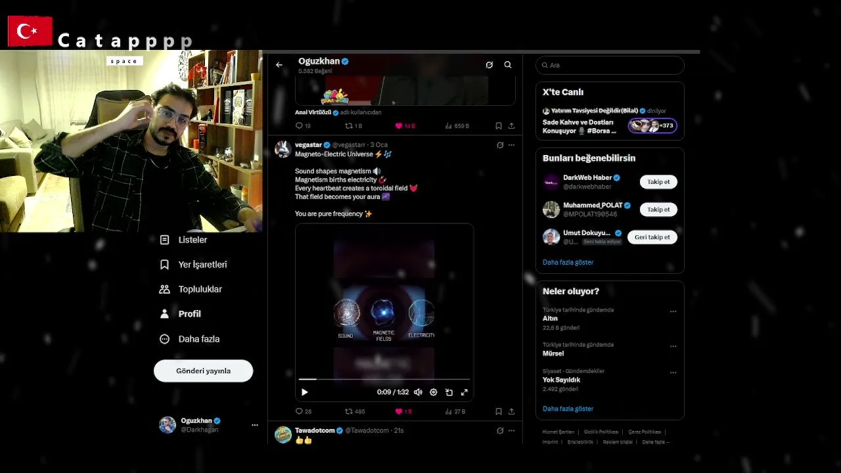
Task: Open Tawadotcom's profile avatar
Action: [x=283, y=435]
